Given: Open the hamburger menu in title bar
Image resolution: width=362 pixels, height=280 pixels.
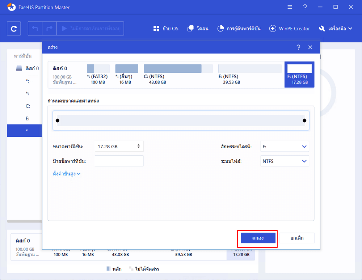Looking at the screenshot, I should [x=290, y=7].
